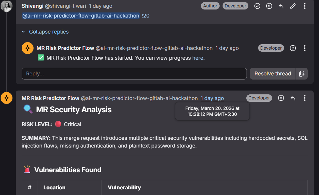
Task: Add emoji reaction to MR Security Analysis comment
Action: [x=281, y=98]
